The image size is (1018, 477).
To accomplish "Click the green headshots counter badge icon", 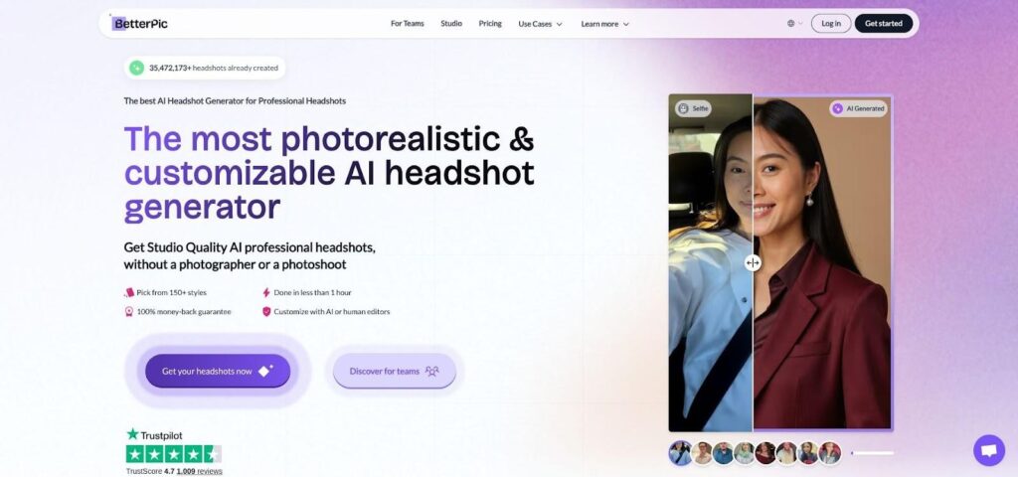I will pos(137,68).
